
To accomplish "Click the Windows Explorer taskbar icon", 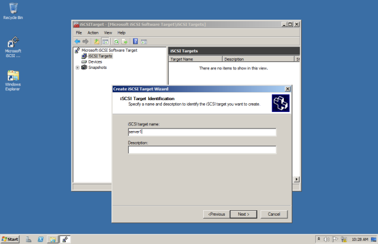I will click(x=53, y=240).
